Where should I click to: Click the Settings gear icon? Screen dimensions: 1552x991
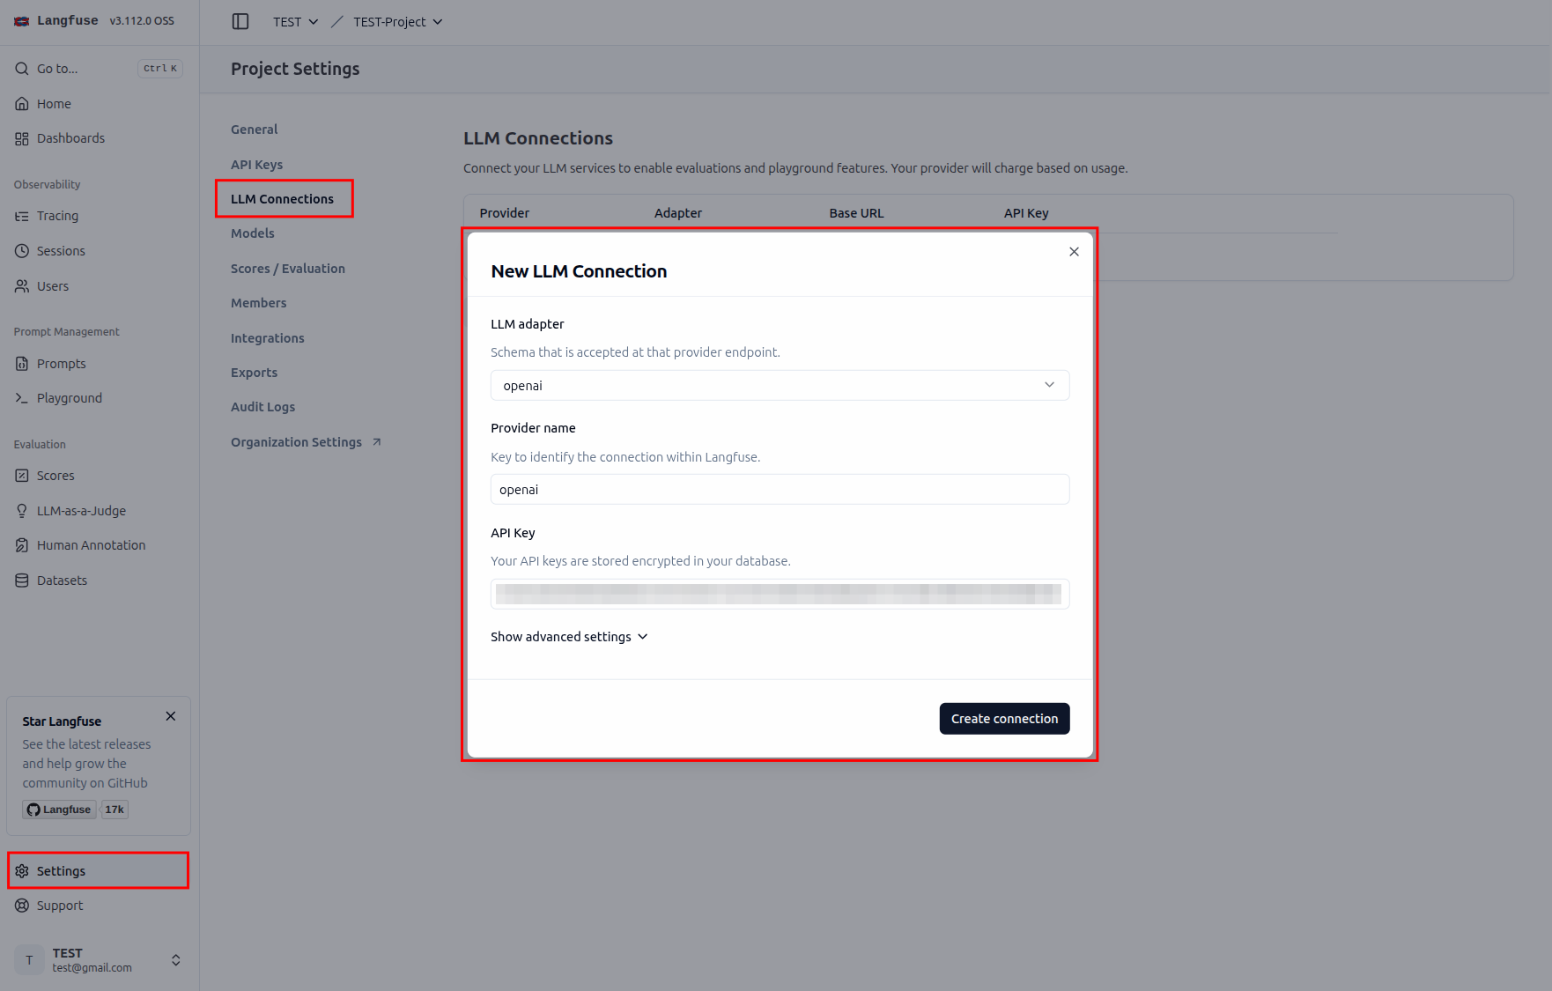point(22,871)
